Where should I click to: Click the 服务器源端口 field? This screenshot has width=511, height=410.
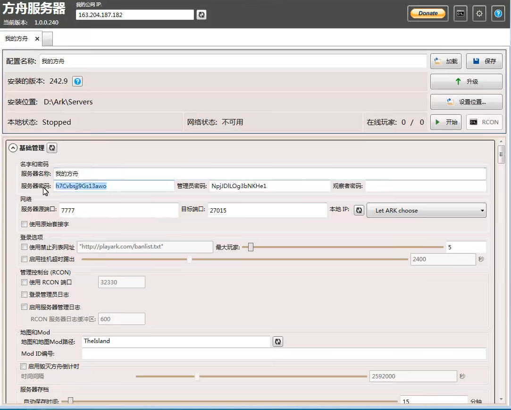click(118, 210)
